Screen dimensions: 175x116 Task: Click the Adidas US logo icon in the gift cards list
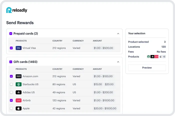18,92
